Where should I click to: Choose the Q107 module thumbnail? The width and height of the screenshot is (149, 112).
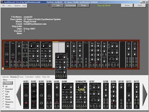[95, 96]
